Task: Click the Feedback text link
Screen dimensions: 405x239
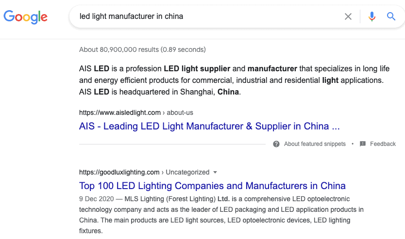Action: click(x=383, y=144)
